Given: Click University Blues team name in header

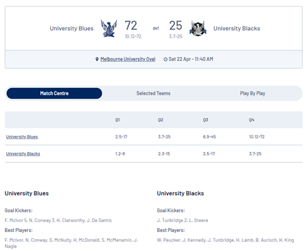Looking at the screenshot, I should click(71, 28).
